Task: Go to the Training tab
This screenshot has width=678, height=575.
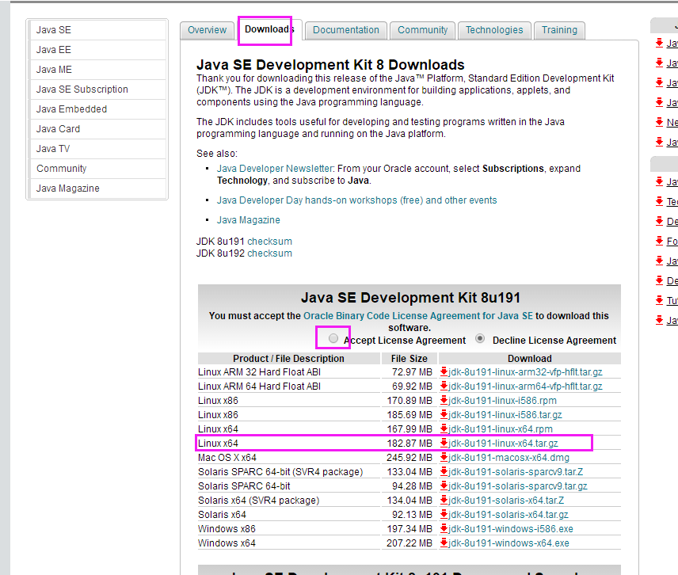Action: click(559, 30)
